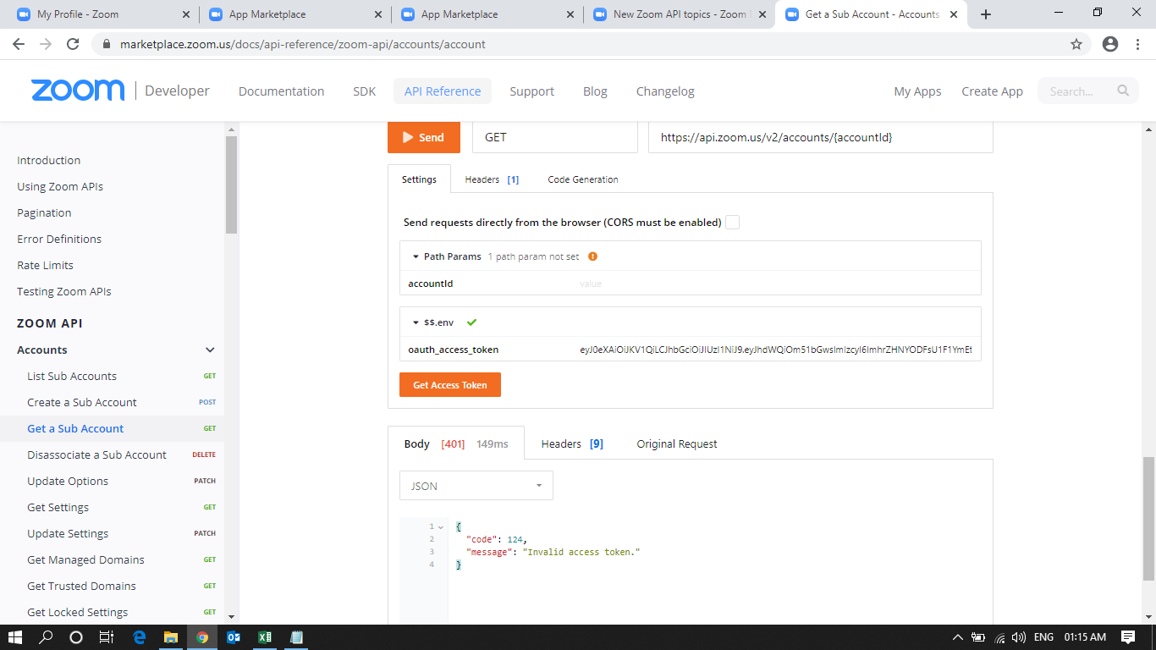Open the Chrome three-dot menu
1156x650 pixels.
[1138, 44]
